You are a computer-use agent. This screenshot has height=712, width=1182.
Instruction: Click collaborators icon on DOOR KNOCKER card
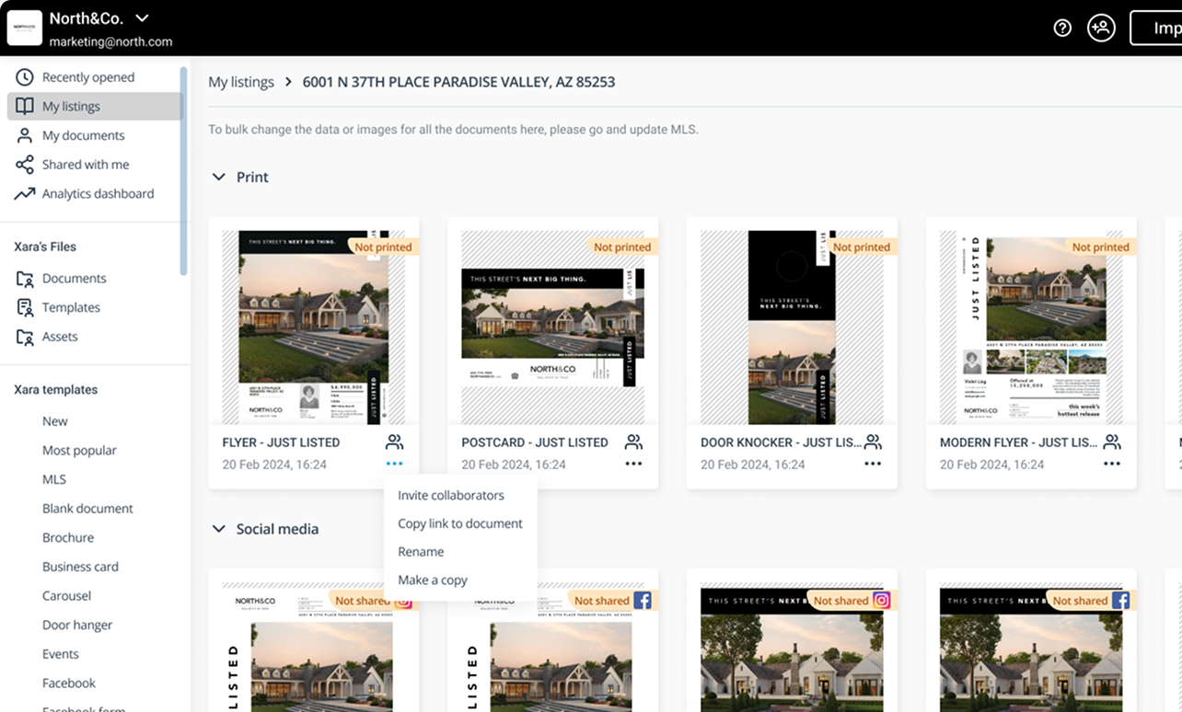coord(873,442)
